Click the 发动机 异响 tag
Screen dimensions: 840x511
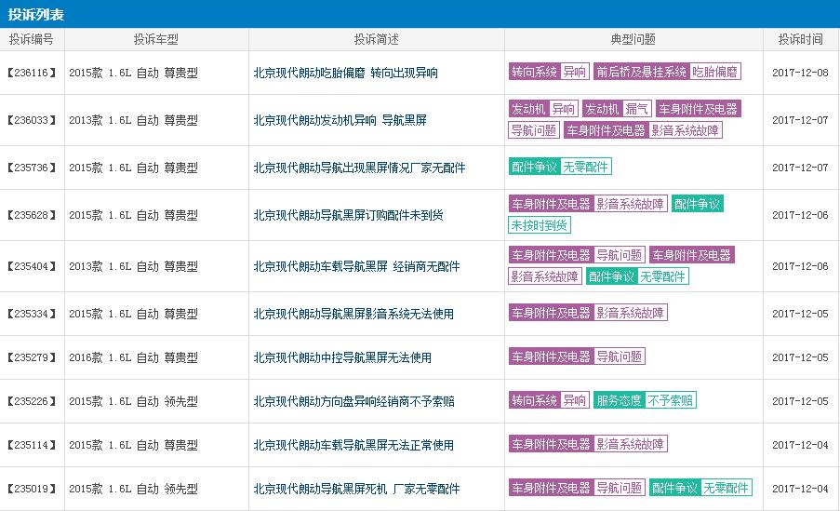(x=543, y=110)
